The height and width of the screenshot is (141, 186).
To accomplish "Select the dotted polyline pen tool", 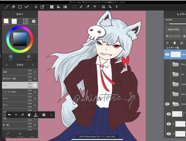I will (26, 7).
